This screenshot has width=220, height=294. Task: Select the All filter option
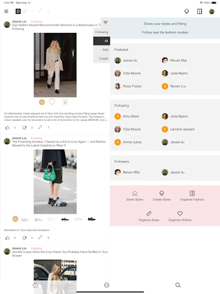coord(102,41)
